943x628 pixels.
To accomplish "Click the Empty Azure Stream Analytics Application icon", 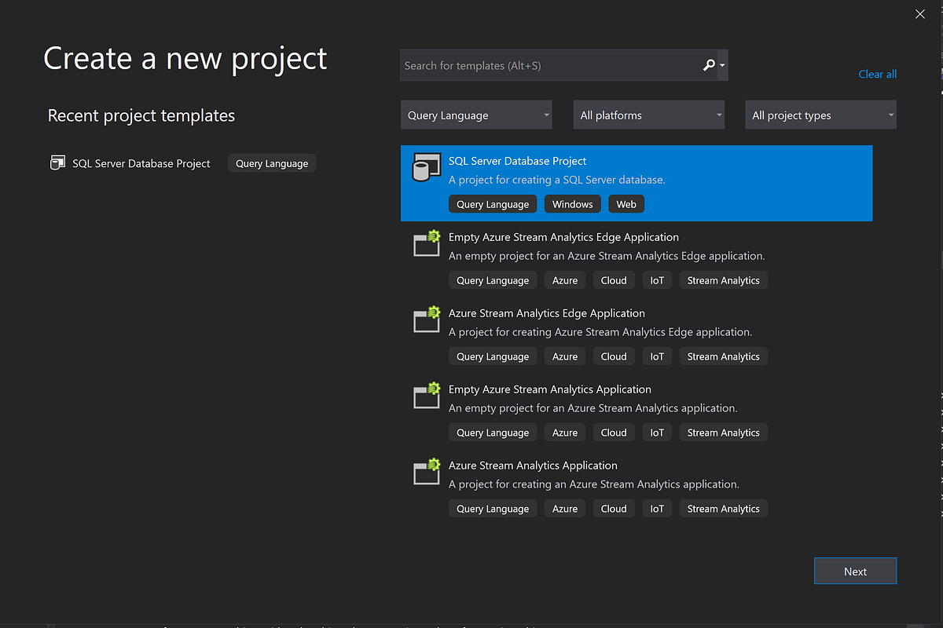I will tap(426, 396).
